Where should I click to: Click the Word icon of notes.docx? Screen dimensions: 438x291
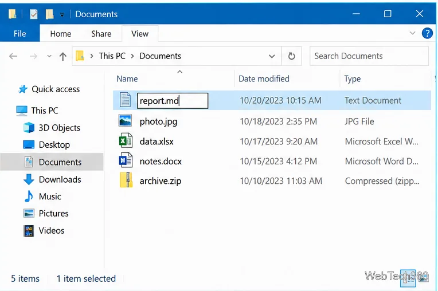[126, 160]
